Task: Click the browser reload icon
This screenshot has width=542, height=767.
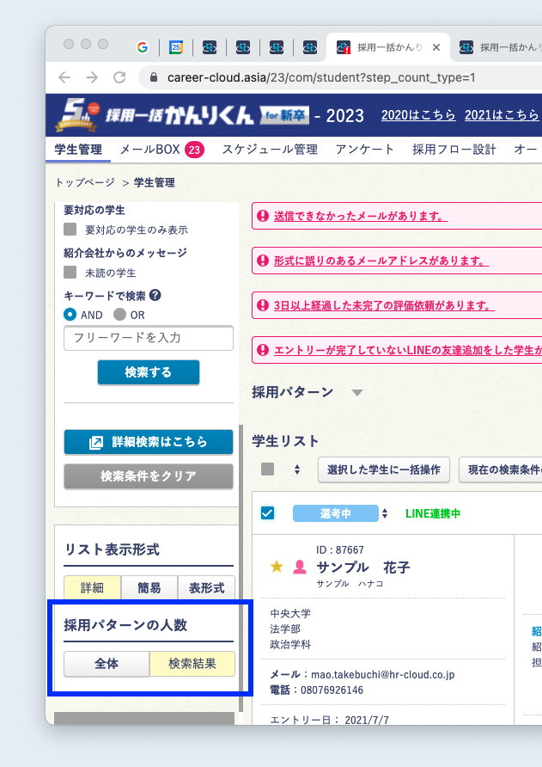Action: pos(119,77)
